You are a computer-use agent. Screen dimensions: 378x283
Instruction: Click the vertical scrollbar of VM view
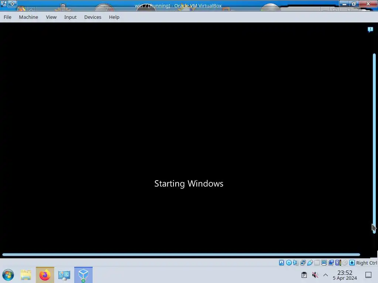[374, 143]
